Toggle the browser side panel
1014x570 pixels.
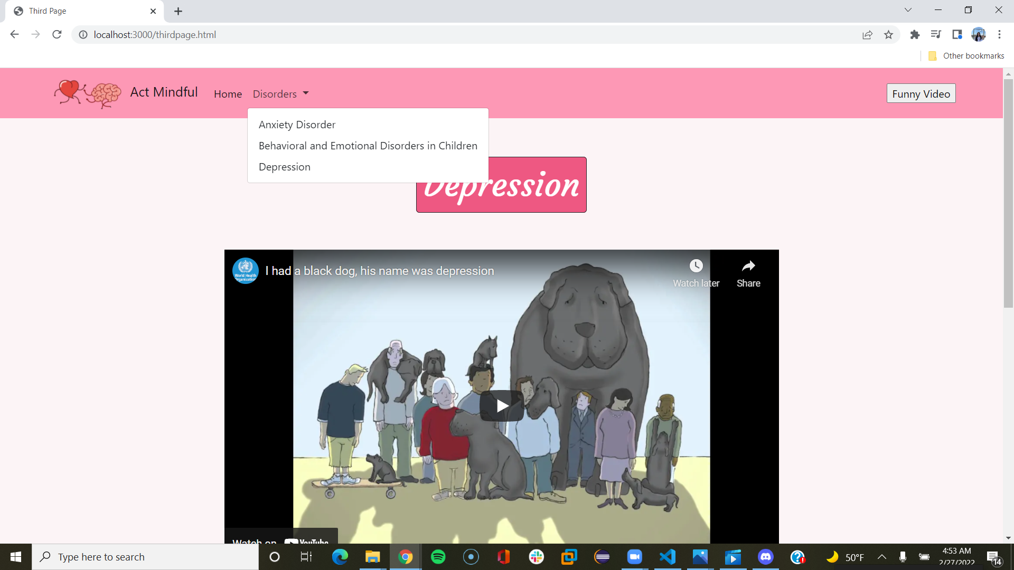[x=957, y=35]
